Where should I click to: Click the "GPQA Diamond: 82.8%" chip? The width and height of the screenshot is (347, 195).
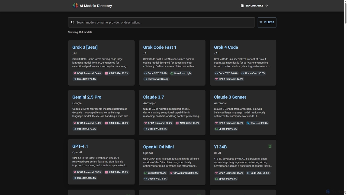coord(229,123)
